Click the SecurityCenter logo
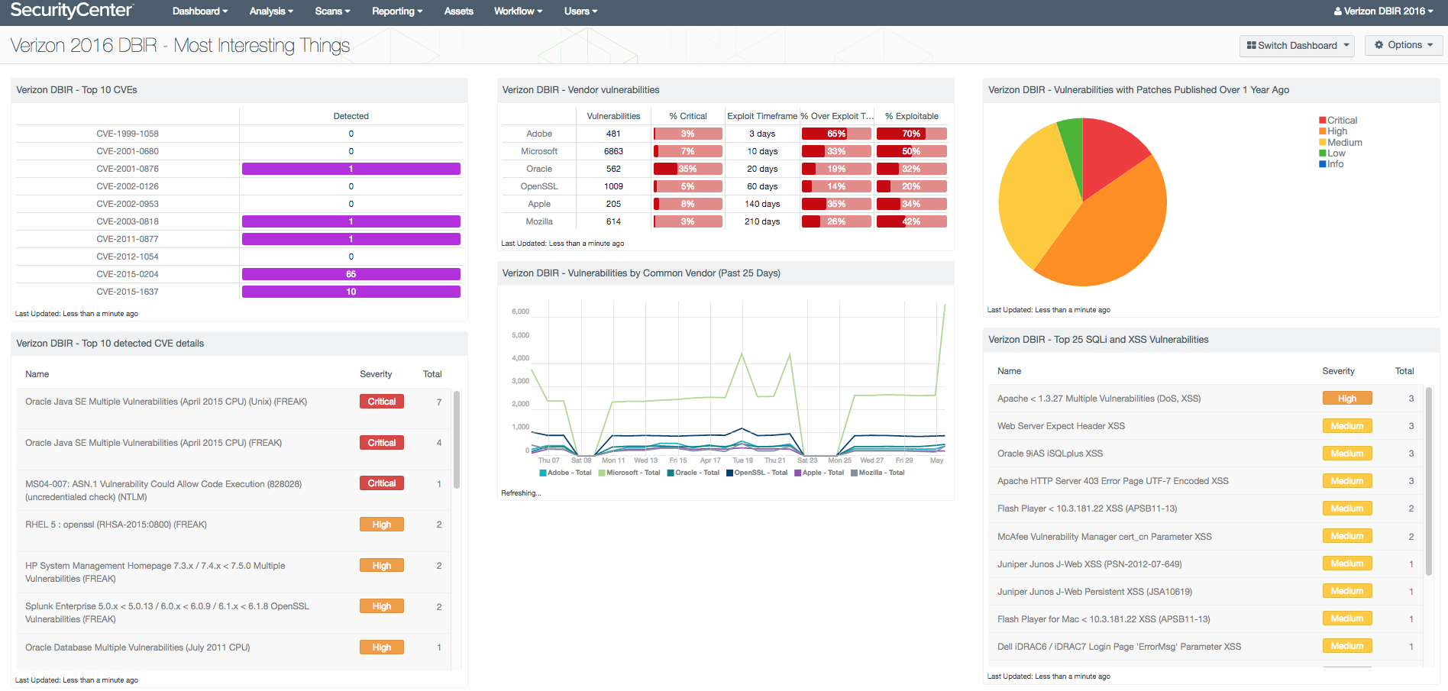This screenshot has height=691, width=1448. pyautogui.click(x=71, y=11)
